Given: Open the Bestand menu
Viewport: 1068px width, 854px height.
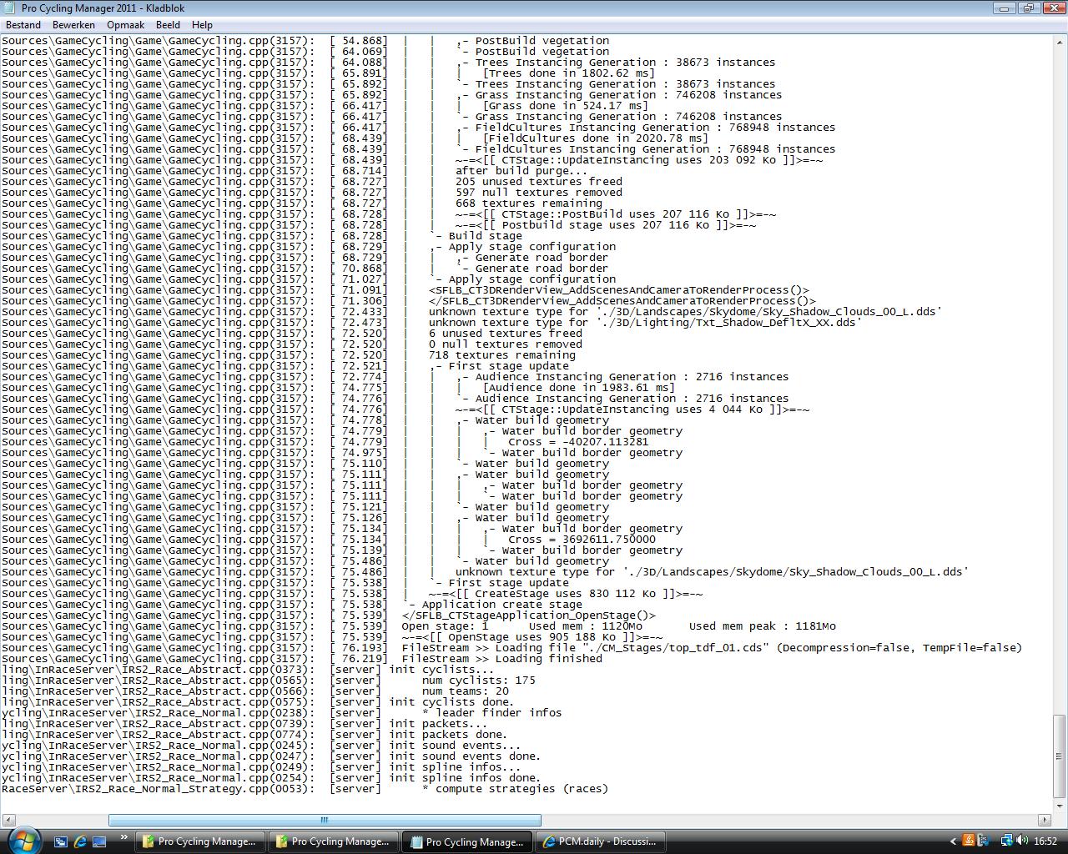Looking at the screenshot, I should [23, 25].
